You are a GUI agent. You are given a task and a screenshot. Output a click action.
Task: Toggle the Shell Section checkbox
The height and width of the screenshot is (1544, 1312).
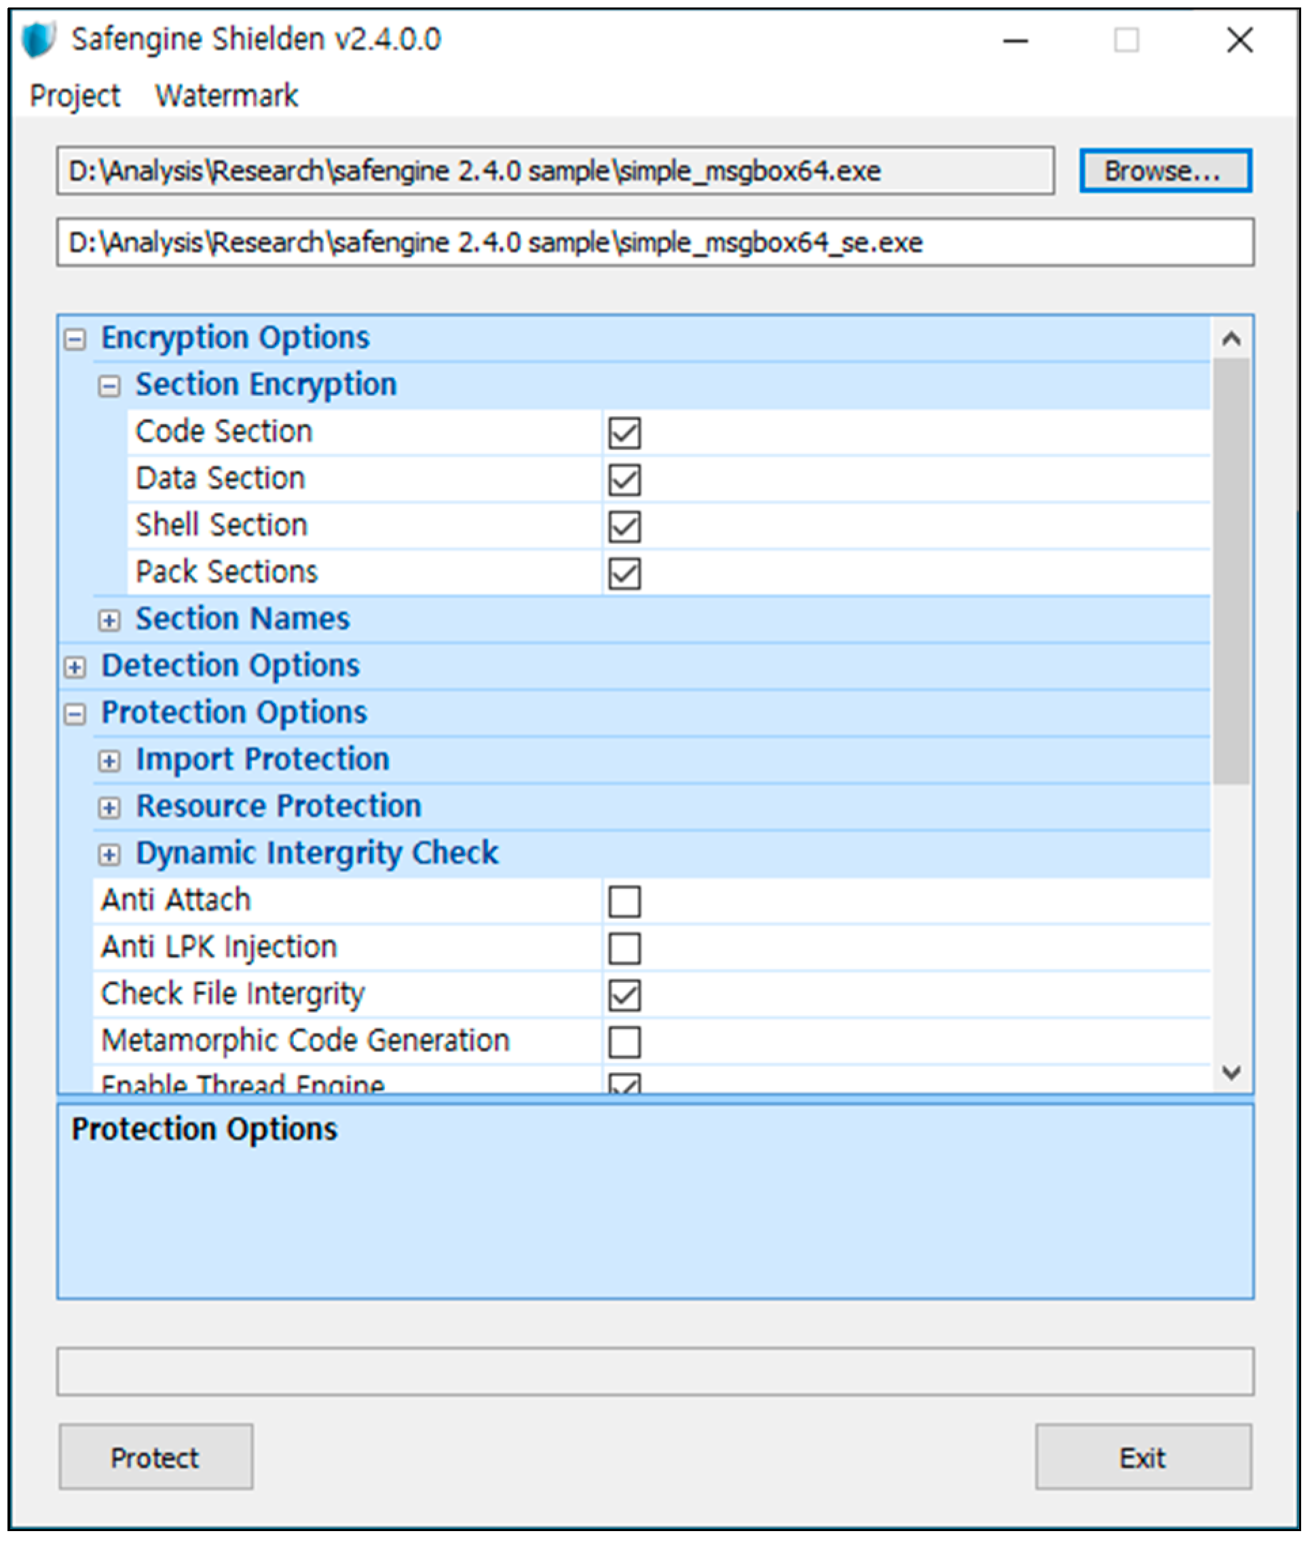point(624,527)
